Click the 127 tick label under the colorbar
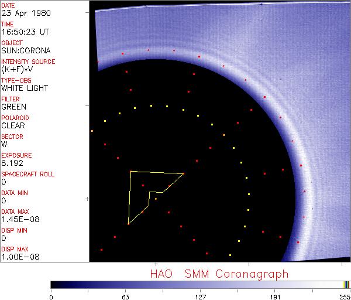This screenshot has height=300, width=351. click(x=200, y=295)
